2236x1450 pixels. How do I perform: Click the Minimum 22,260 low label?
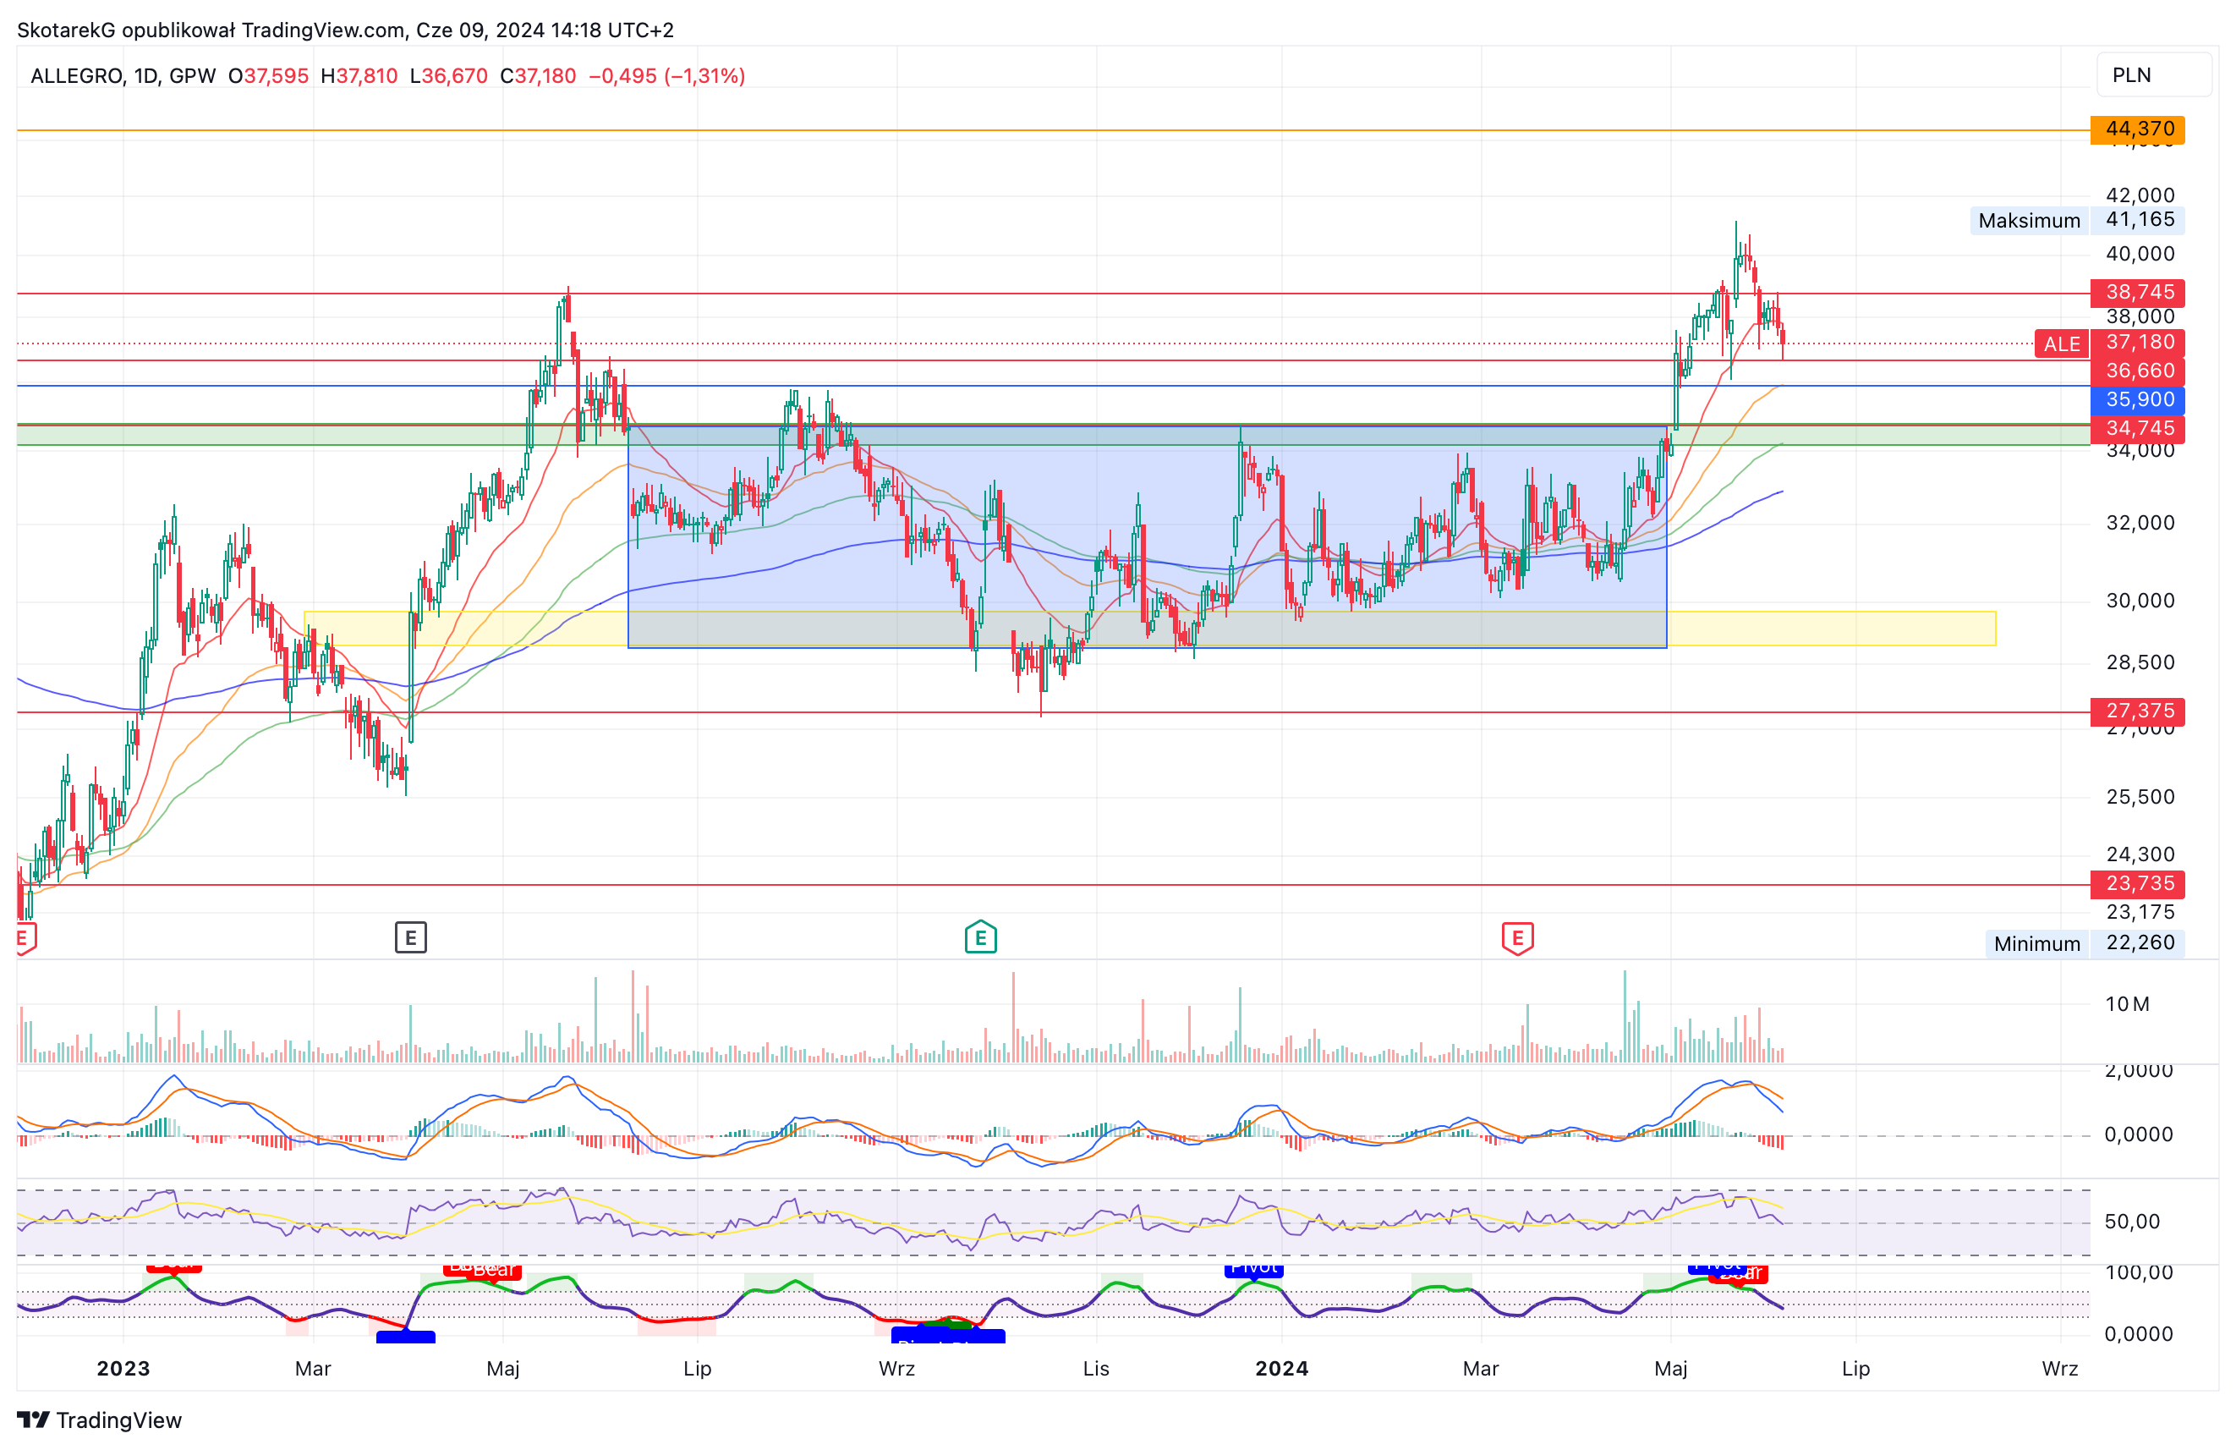pyautogui.click(x=2084, y=942)
